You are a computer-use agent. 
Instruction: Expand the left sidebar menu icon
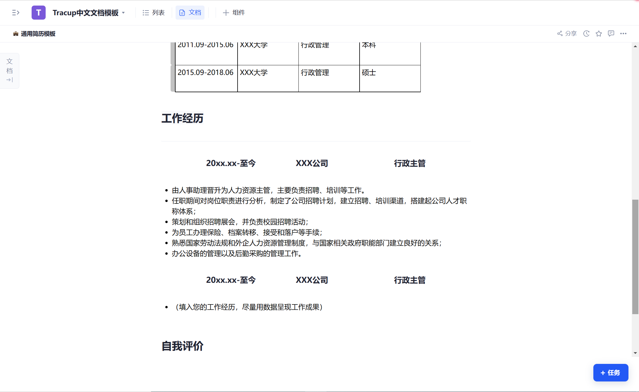(x=16, y=13)
